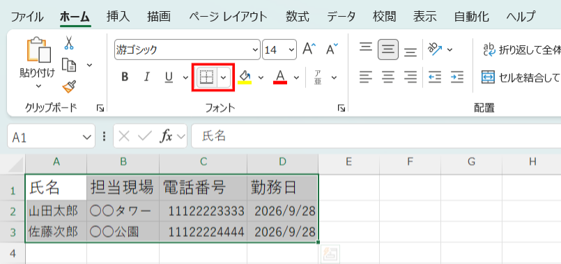The height and width of the screenshot is (264, 561).
Task: Open the clipboard group dialog launcher
Action: pos(100,109)
